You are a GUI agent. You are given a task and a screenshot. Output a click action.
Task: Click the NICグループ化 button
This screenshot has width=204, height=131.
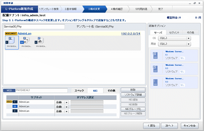pos(133,109)
